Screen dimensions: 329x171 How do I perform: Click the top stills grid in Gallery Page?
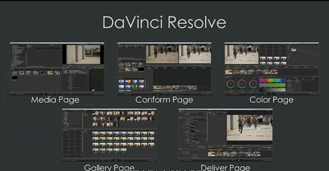click(x=124, y=119)
